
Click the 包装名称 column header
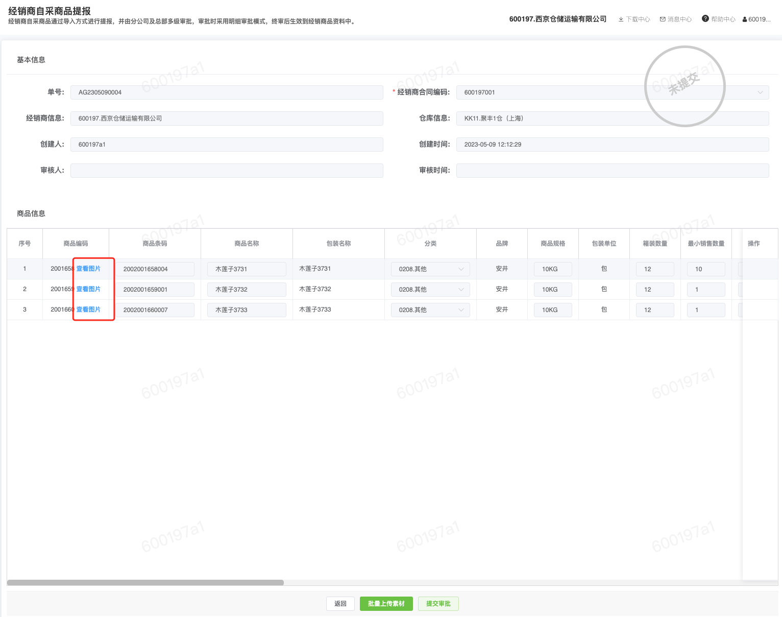pos(338,244)
